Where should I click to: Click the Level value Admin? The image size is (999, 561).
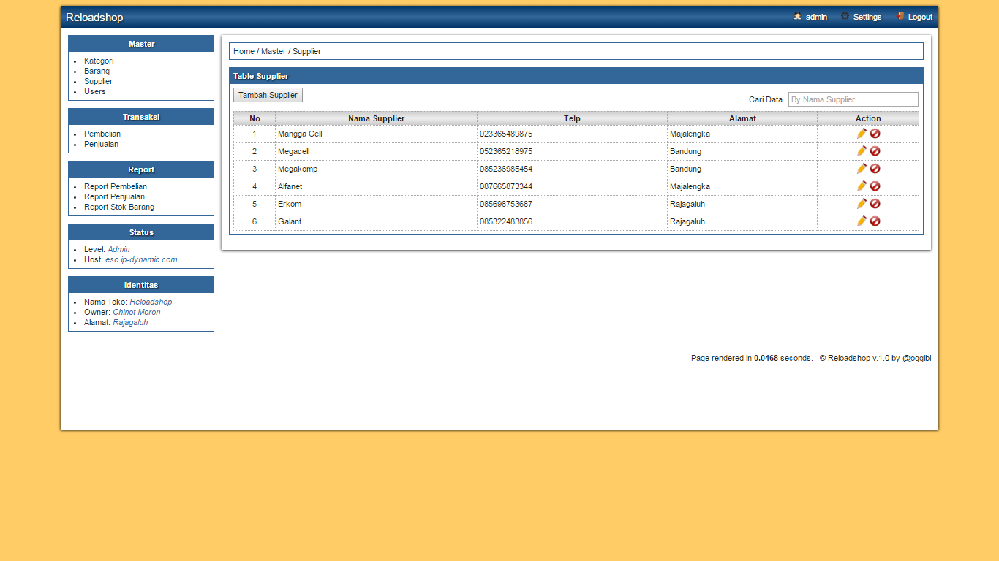[x=118, y=249]
